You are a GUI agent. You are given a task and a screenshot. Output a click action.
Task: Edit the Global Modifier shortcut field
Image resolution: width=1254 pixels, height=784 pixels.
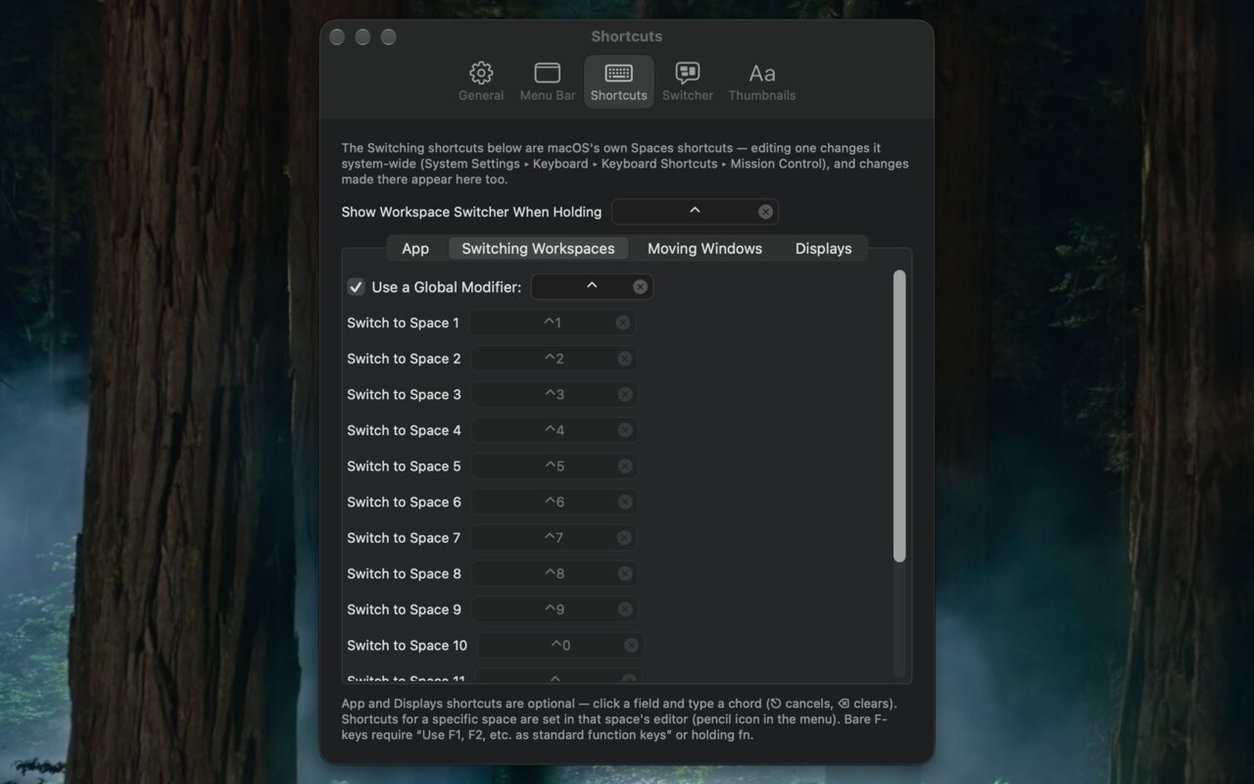pyautogui.click(x=592, y=286)
